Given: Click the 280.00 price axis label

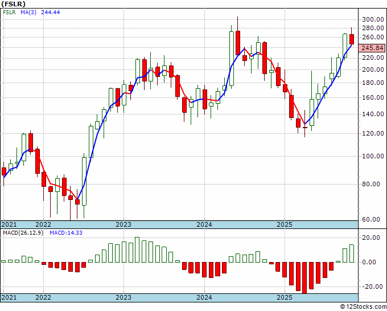Looking at the screenshot, I should [x=373, y=28].
